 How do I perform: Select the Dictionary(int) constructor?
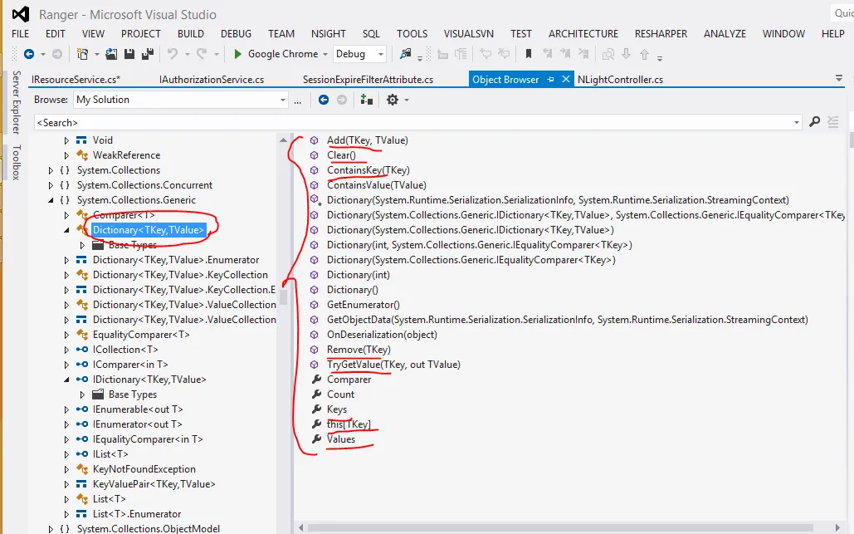(x=359, y=275)
